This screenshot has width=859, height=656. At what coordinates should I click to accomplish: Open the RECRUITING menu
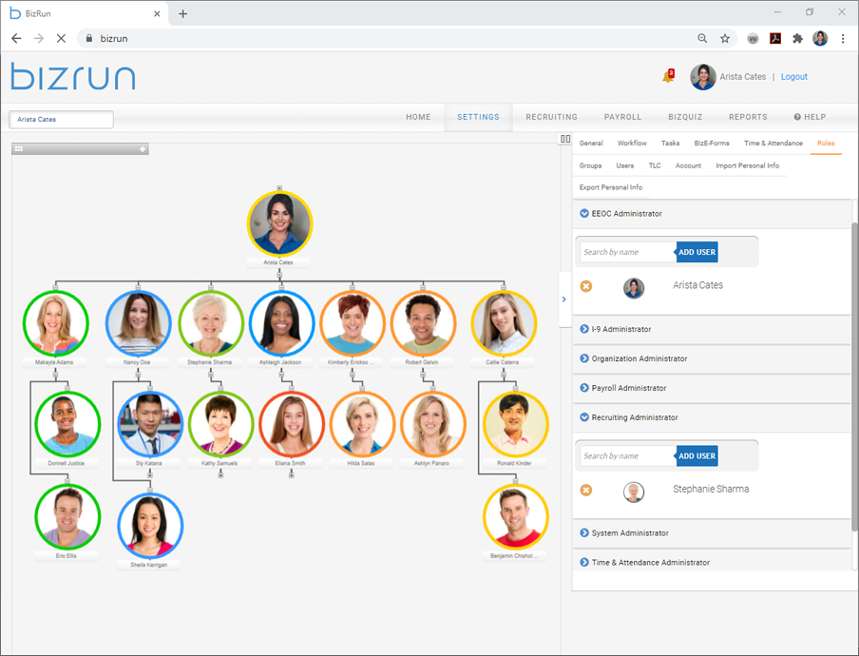point(552,117)
